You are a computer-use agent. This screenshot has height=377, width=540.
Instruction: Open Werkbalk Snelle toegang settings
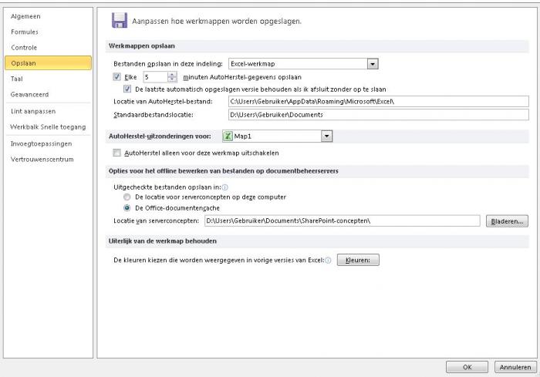[48, 127]
